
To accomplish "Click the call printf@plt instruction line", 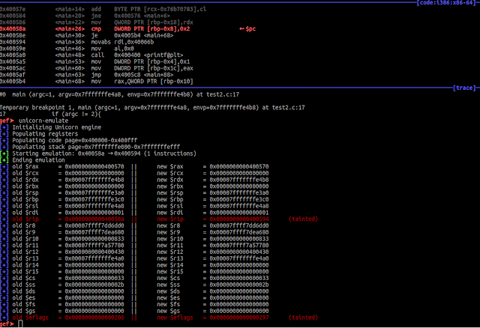I will pyautogui.click(x=91, y=55).
